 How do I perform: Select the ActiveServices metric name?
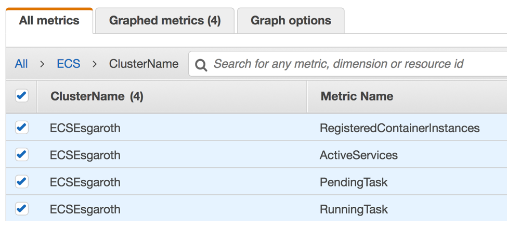[359, 155]
